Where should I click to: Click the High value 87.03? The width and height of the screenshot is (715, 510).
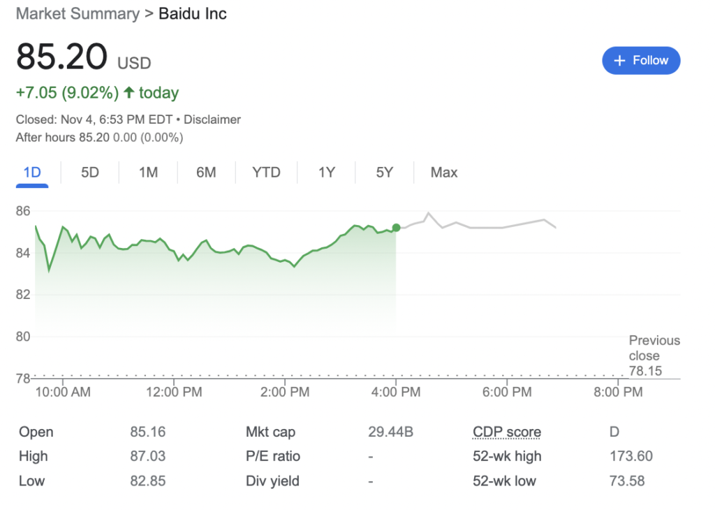[148, 456]
